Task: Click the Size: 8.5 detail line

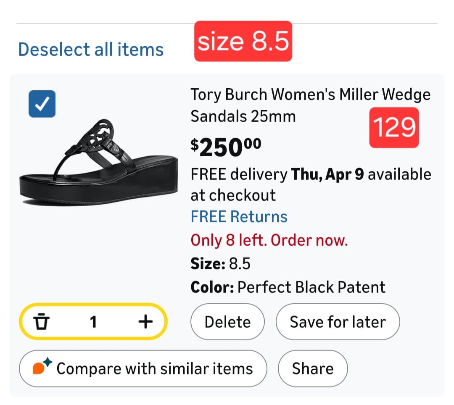Action: pyautogui.click(x=220, y=264)
